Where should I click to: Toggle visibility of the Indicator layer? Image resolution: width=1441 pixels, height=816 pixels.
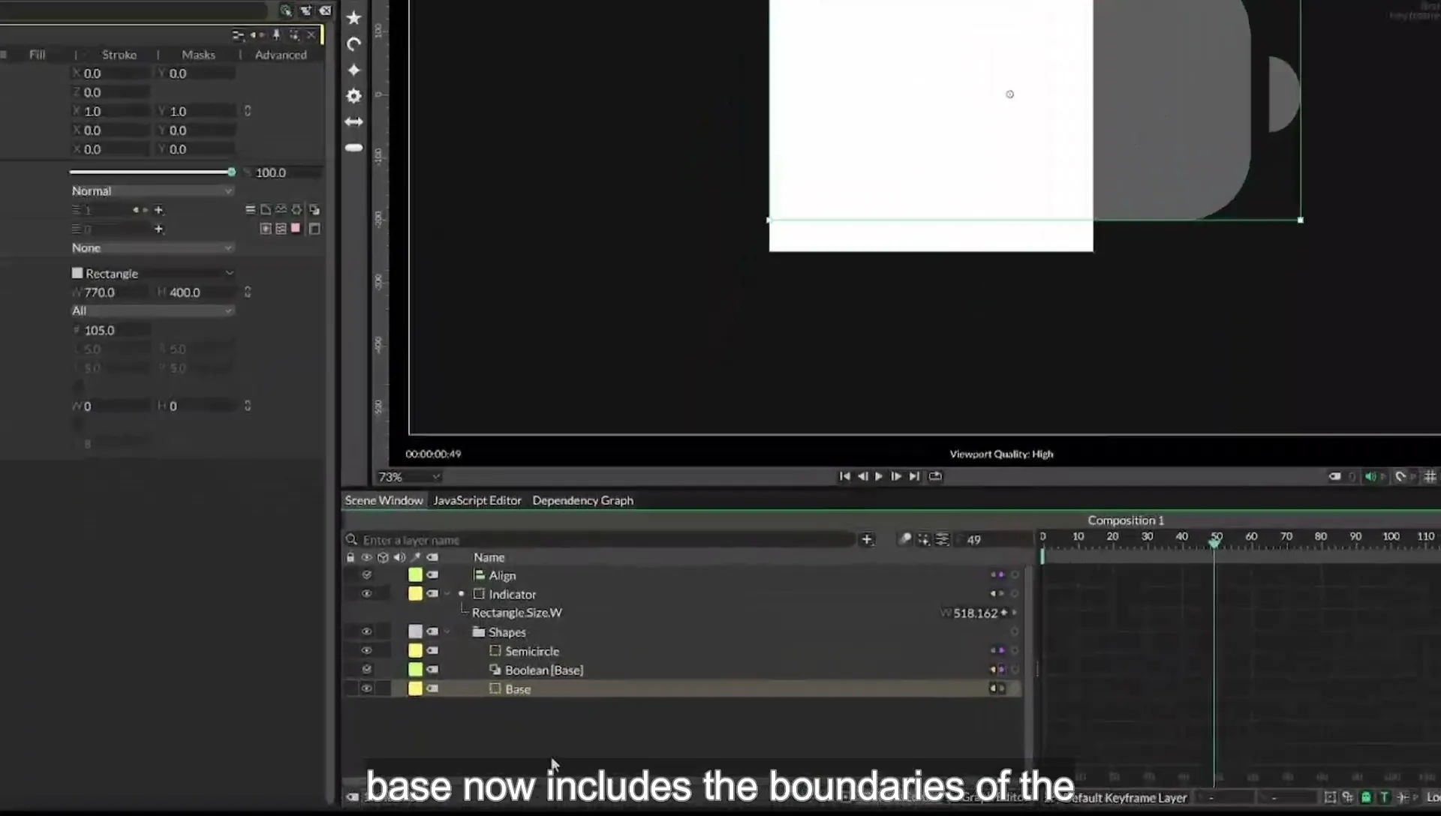point(366,594)
